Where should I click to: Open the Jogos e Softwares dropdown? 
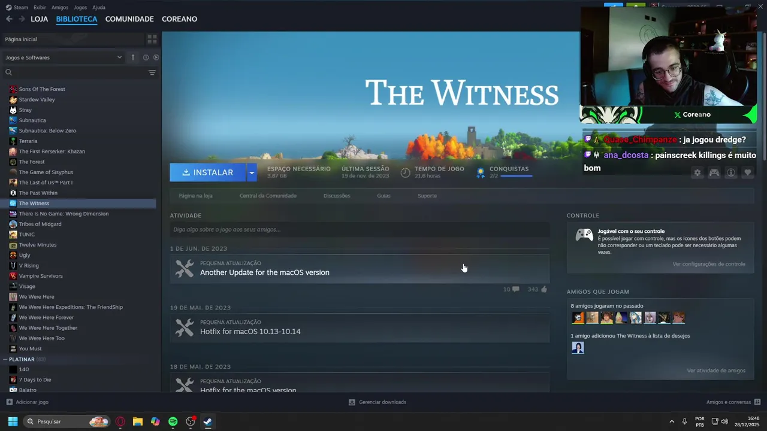(x=64, y=57)
